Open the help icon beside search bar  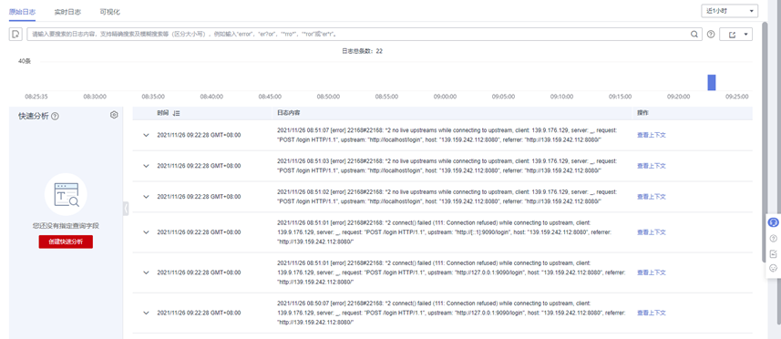[x=711, y=35]
